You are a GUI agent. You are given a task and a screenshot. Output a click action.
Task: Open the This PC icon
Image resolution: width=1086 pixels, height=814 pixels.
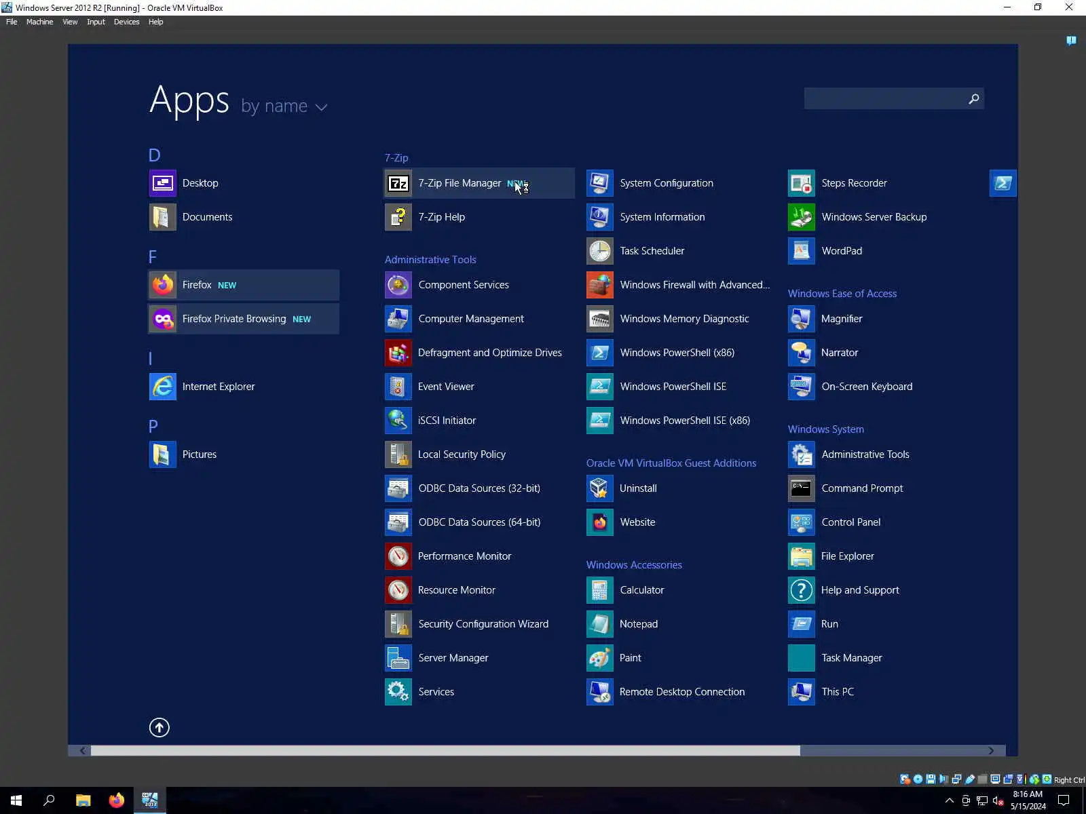tap(802, 692)
